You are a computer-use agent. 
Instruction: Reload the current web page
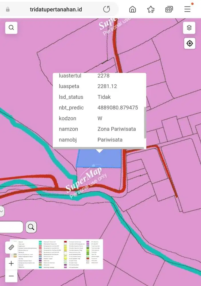tap(107, 9)
